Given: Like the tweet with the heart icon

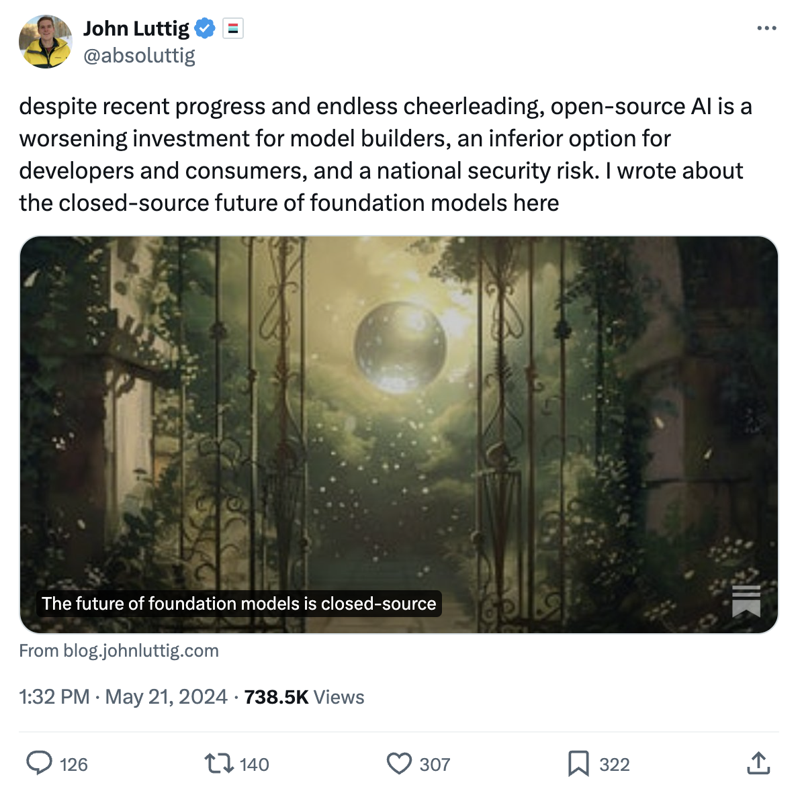Looking at the screenshot, I should point(399,763).
